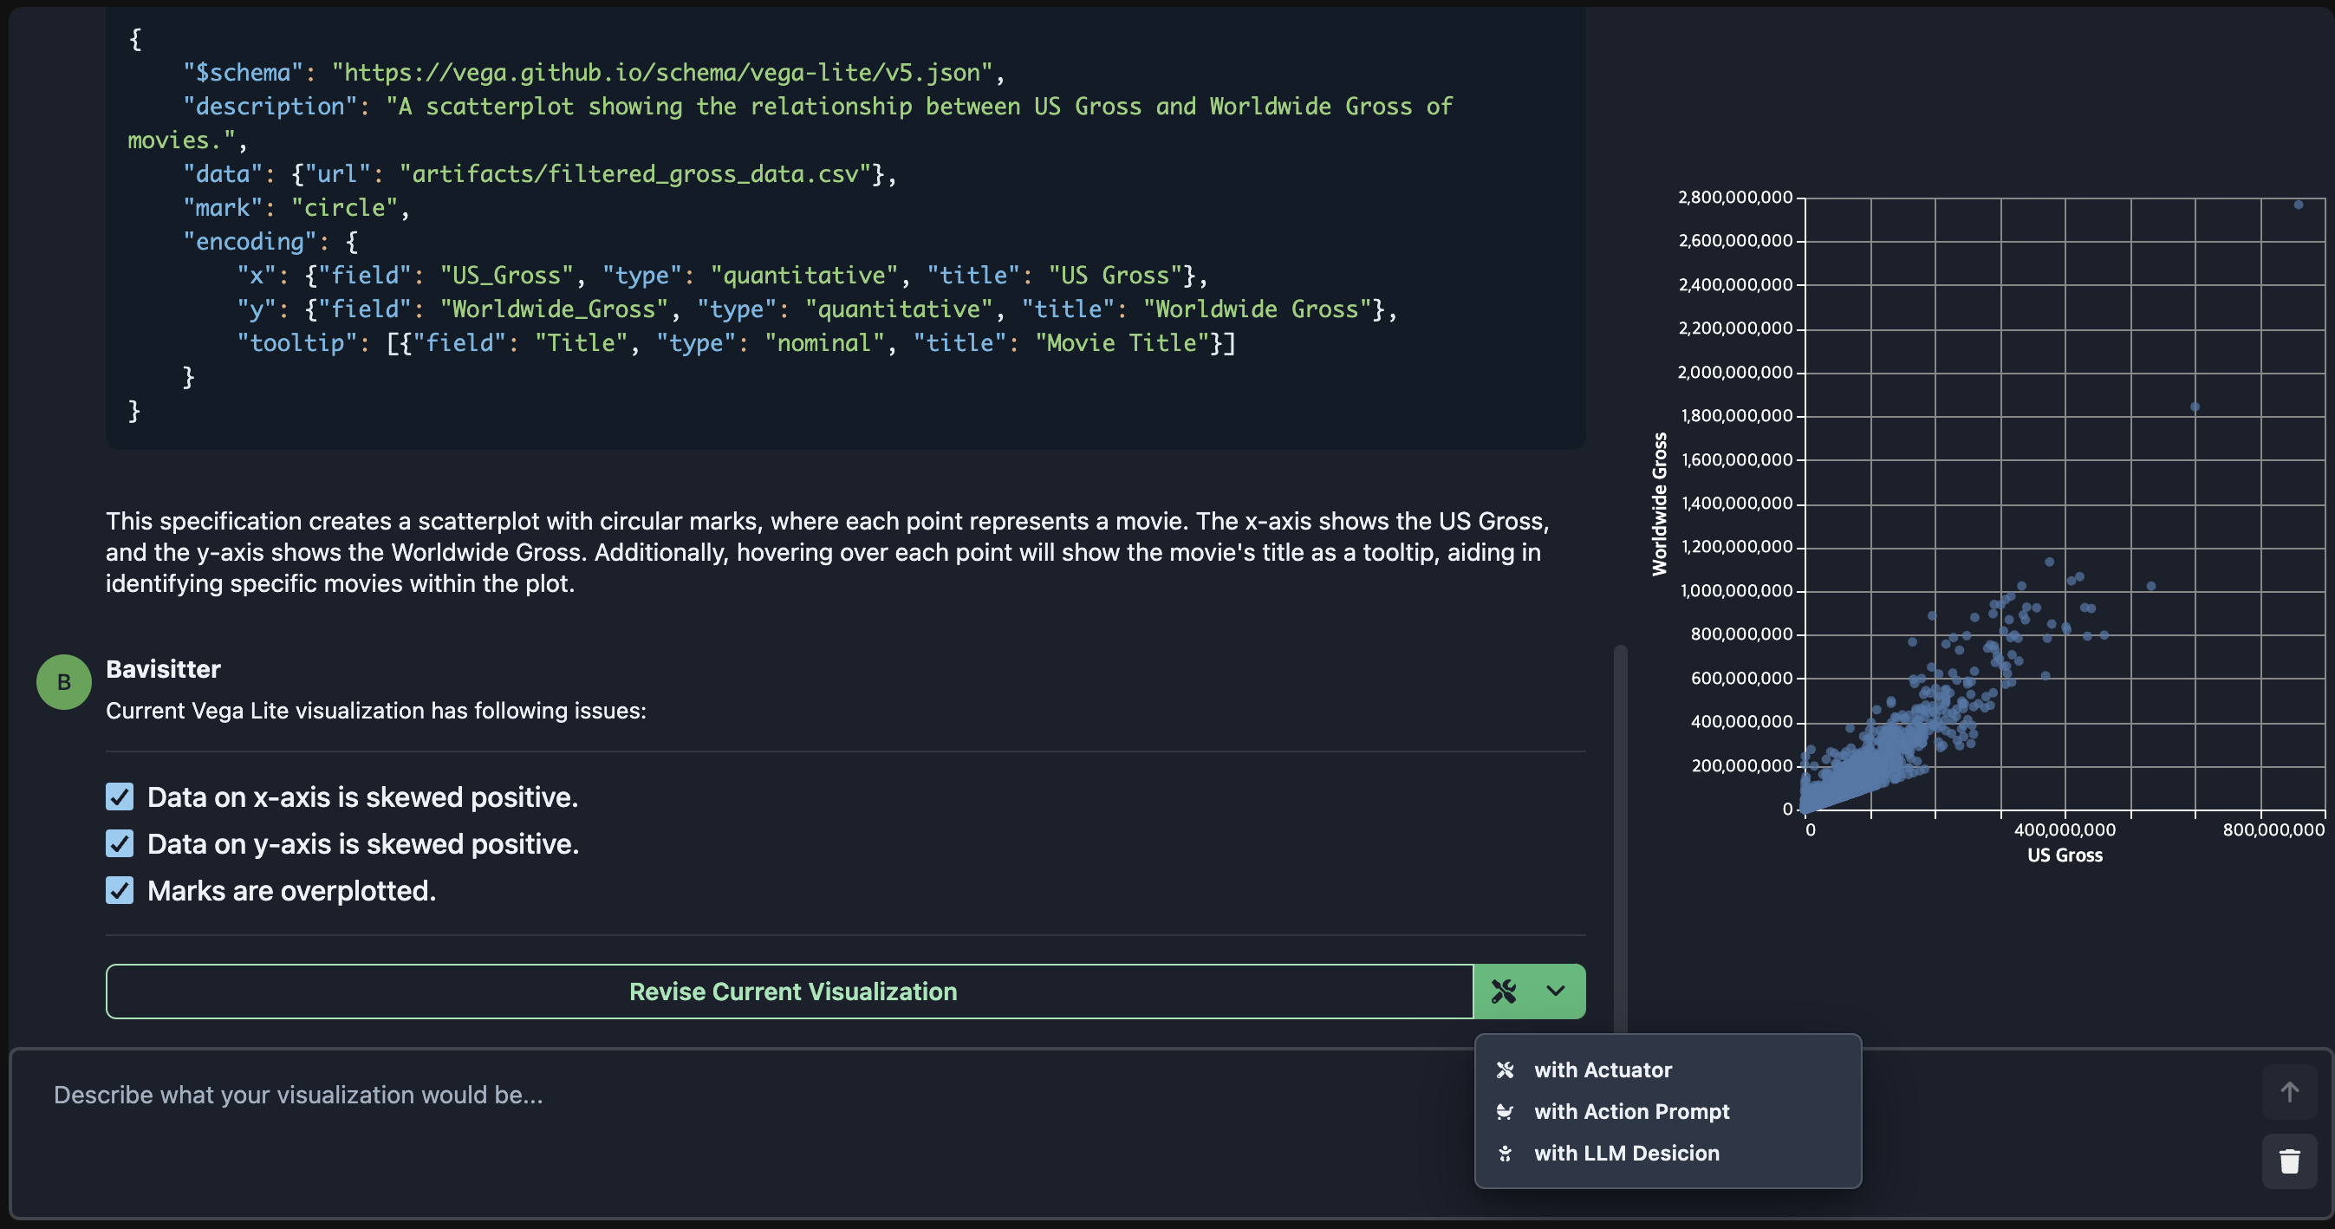2335x1229 pixels.
Task: Click the icon next to 'with LLM Desicion'
Action: coord(1505,1154)
